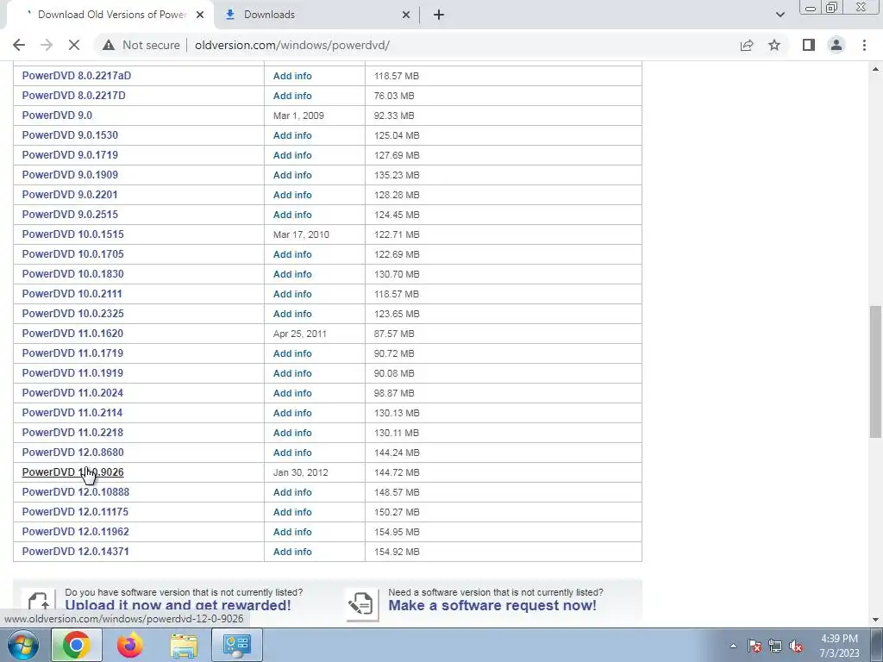Go back to the previous page
Viewport: 883px width, 662px height.
click(19, 45)
